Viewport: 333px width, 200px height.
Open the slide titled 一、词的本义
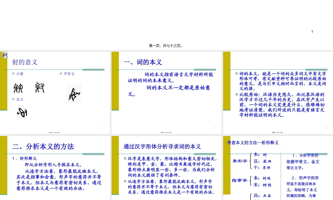tap(166, 93)
